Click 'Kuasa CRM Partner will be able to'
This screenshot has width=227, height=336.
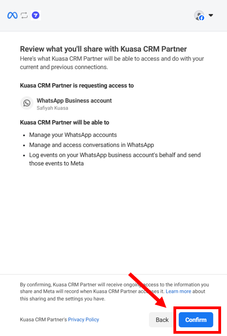[64, 123]
